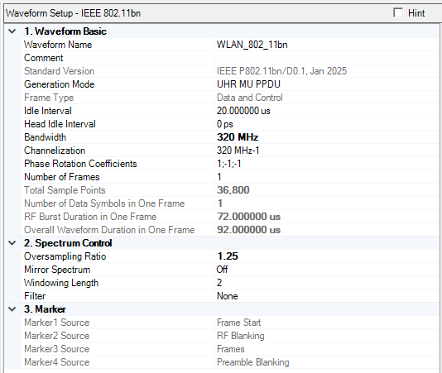
Task: Click the Standard Version property row
Action: tap(230, 71)
